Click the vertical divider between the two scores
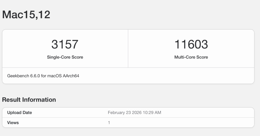 (x=128, y=48)
